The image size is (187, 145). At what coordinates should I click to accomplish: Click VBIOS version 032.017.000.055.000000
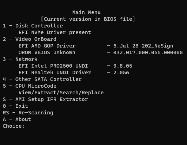(148, 52)
